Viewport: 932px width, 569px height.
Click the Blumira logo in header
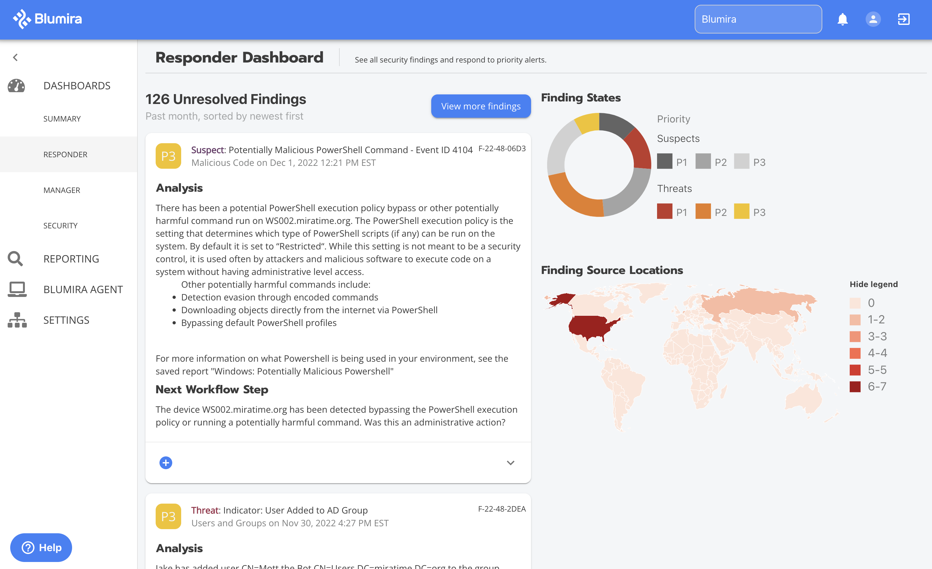click(x=47, y=19)
